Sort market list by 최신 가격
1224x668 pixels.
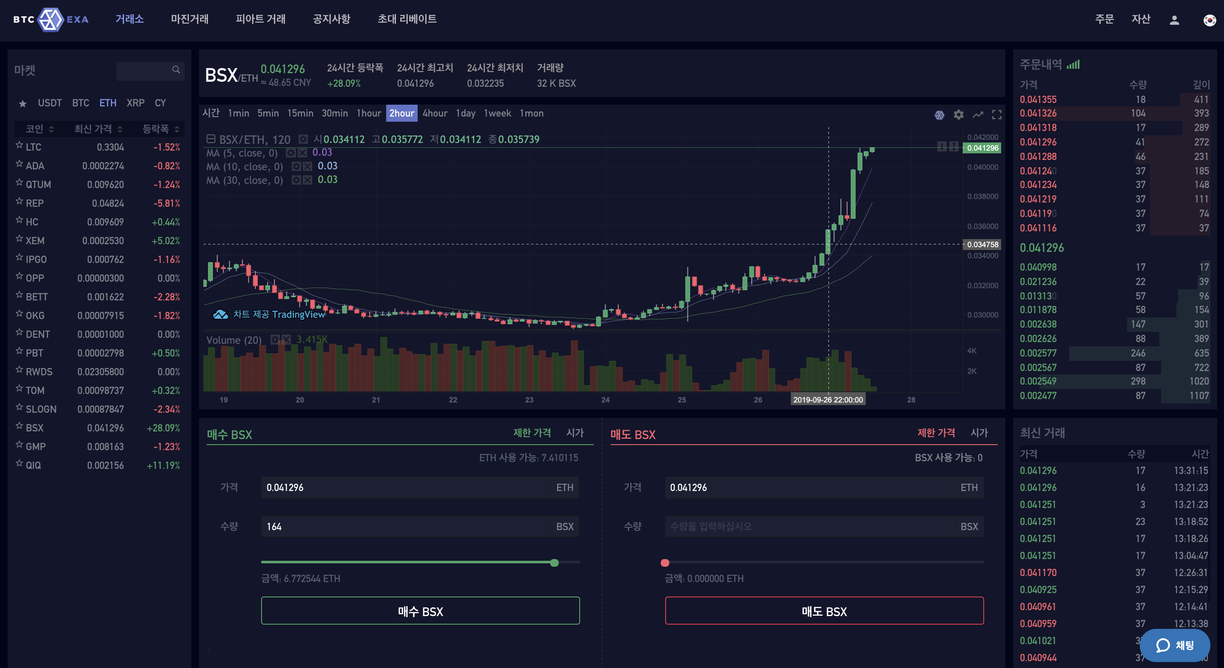98,129
